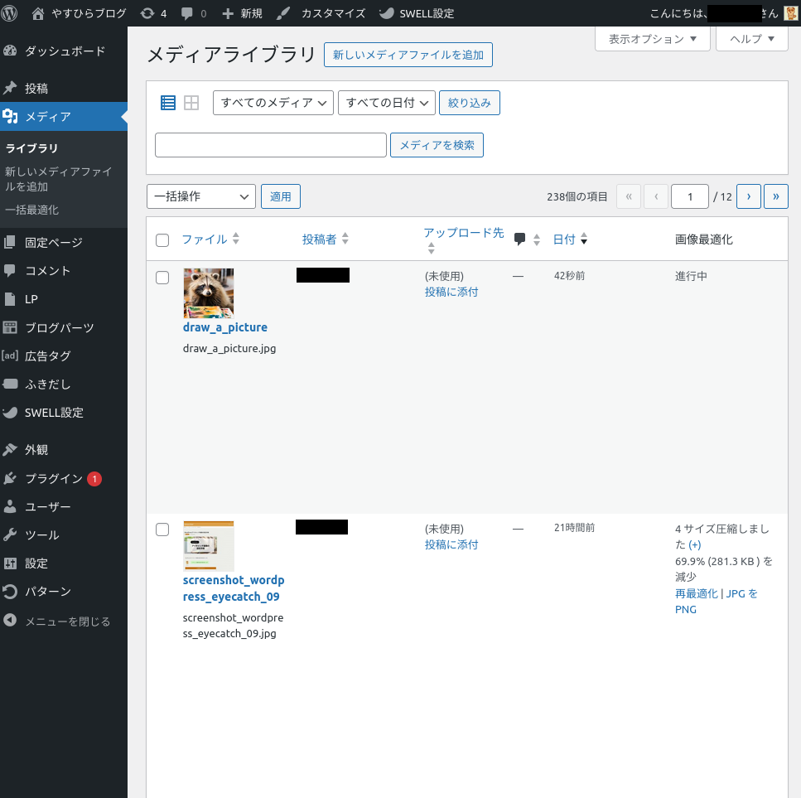Click the current page number field
Screen dimensions: 801x798
[x=690, y=196]
